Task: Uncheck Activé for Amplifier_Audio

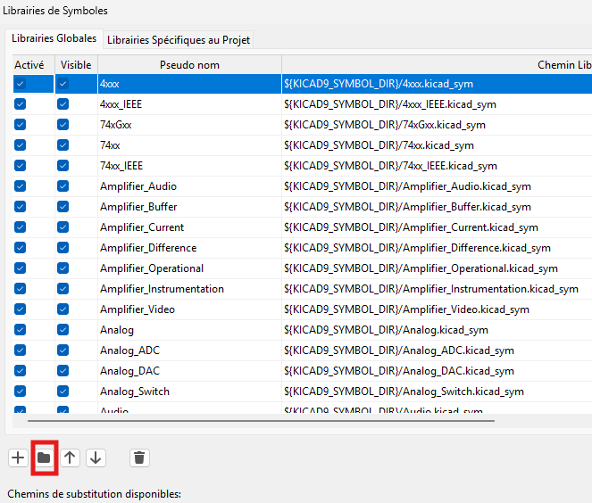Action: click(20, 186)
